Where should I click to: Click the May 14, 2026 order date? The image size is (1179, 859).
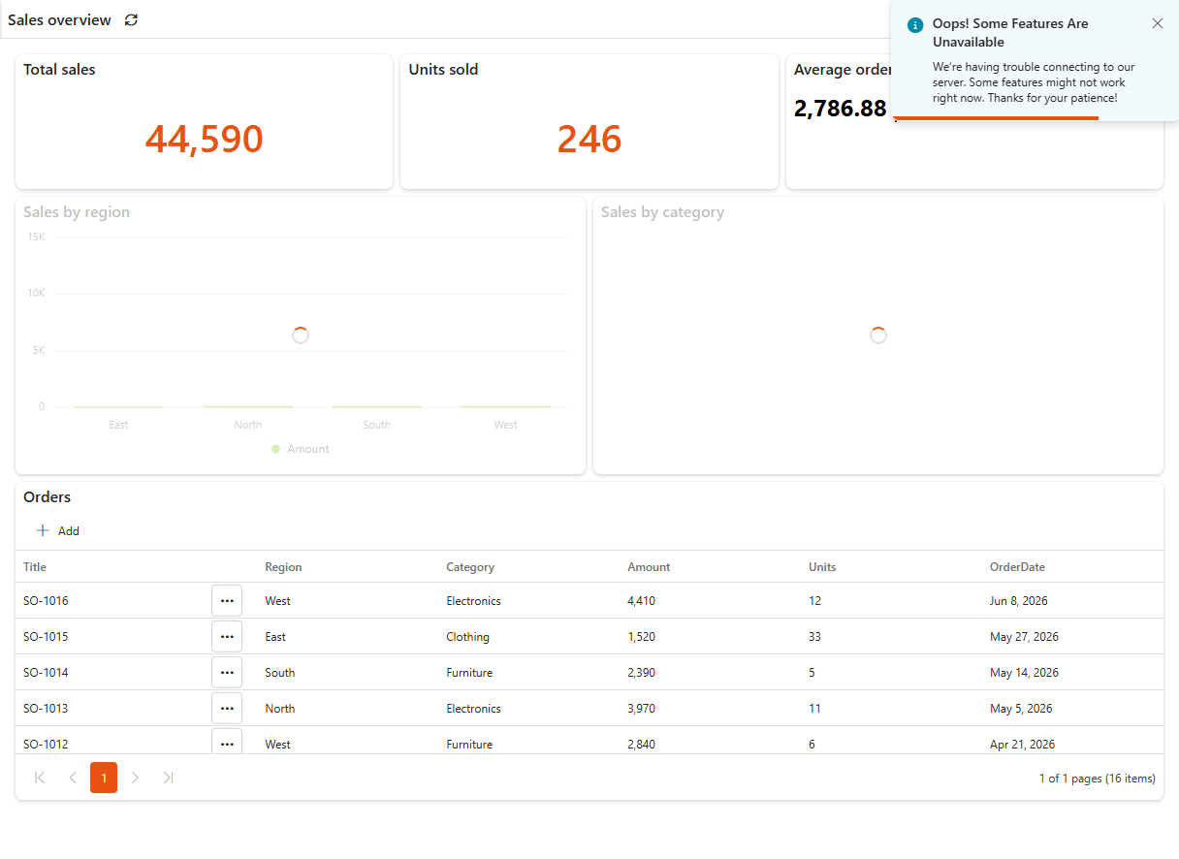click(x=1024, y=673)
